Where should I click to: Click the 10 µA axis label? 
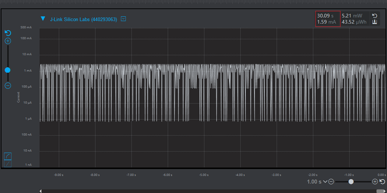(27, 103)
